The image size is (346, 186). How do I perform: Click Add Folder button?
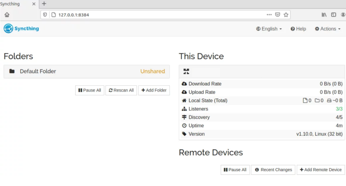[154, 90]
